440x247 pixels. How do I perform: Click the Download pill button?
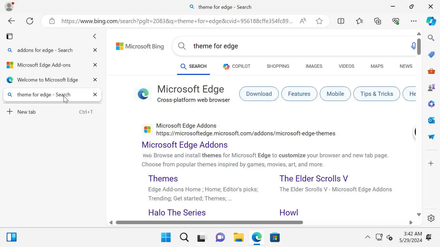(259, 94)
